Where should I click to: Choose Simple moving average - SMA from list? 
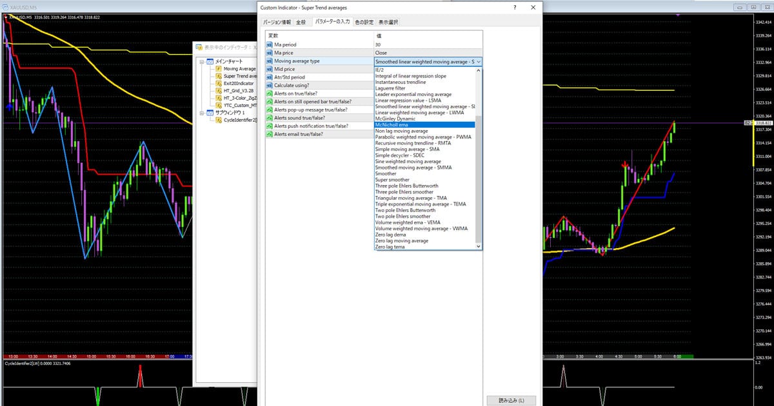pos(407,149)
